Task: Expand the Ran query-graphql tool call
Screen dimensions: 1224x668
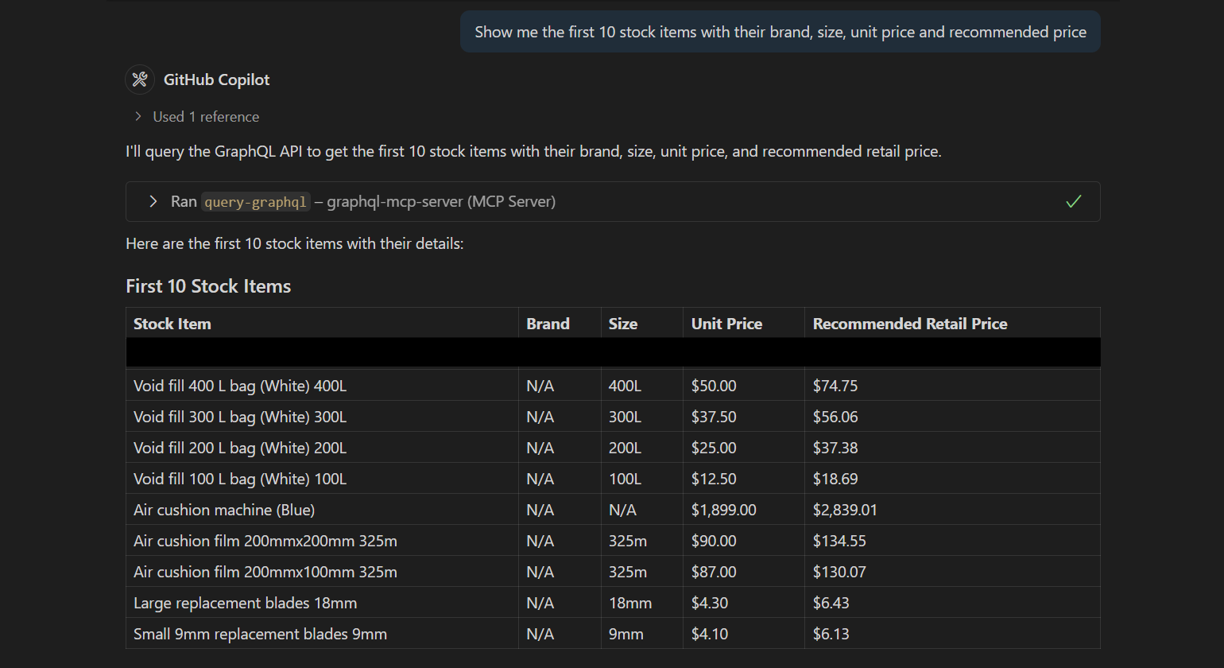Action: coord(153,202)
